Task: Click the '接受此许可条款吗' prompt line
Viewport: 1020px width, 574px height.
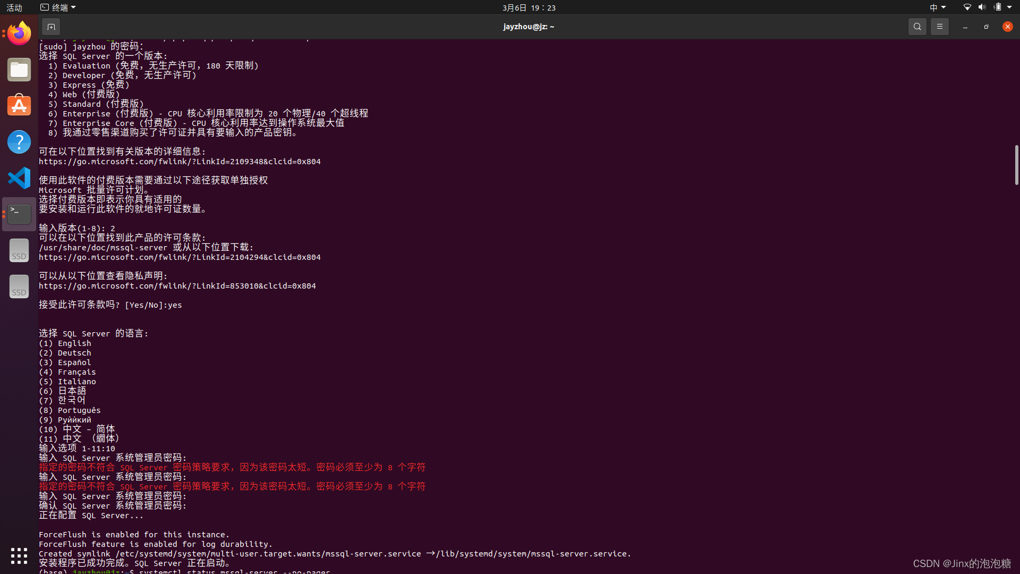Action: [110, 305]
